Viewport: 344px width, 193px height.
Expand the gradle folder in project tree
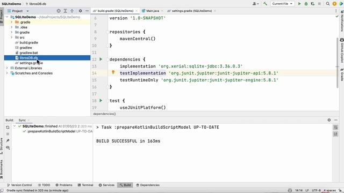(x=11, y=32)
